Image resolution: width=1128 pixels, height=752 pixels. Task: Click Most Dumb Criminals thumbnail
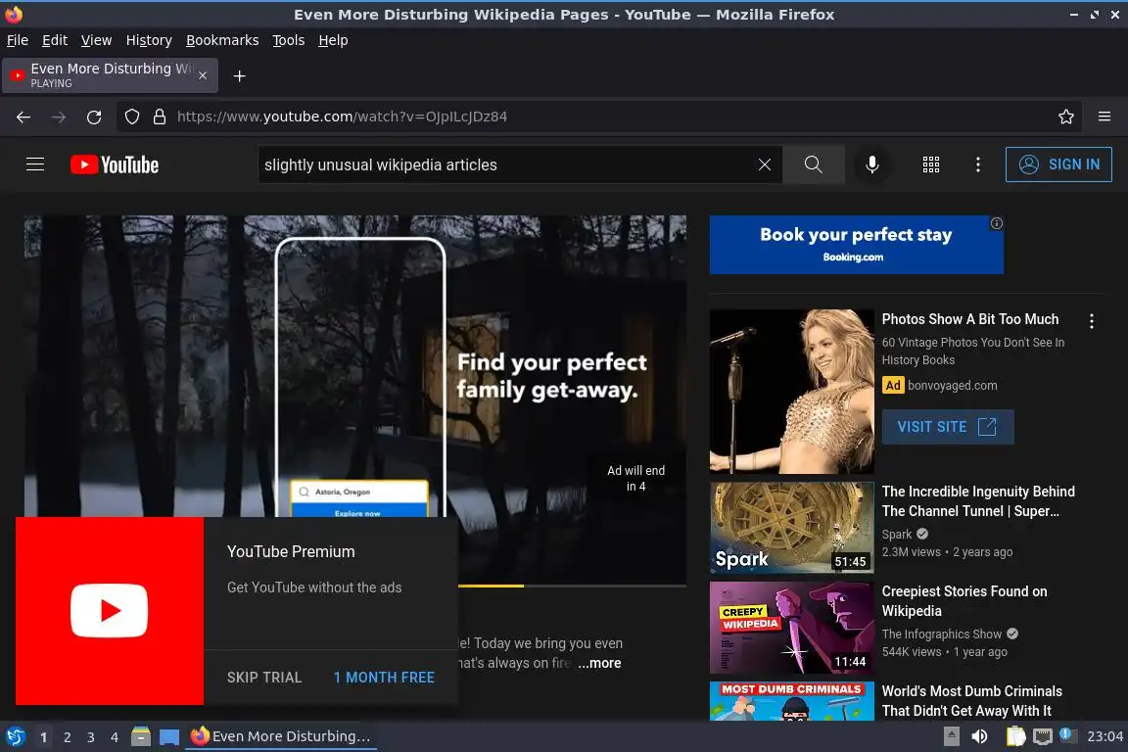[x=791, y=701]
